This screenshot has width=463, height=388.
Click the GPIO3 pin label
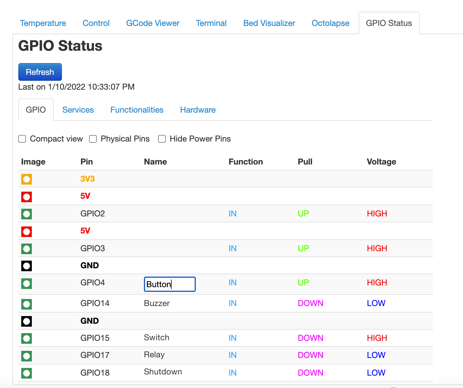93,248
